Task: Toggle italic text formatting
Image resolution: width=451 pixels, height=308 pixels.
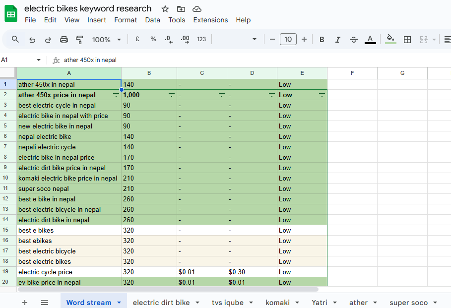Action: click(x=338, y=40)
